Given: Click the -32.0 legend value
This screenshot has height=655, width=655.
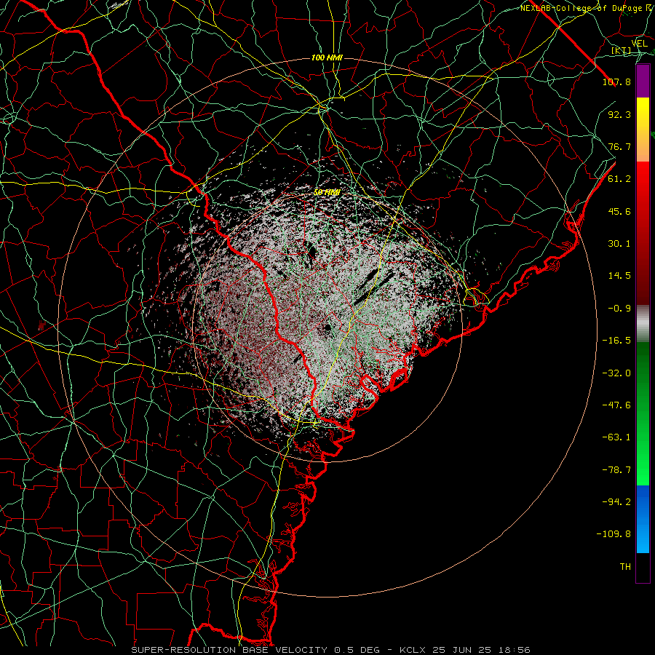Looking at the screenshot, I should [x=616, y=373].
